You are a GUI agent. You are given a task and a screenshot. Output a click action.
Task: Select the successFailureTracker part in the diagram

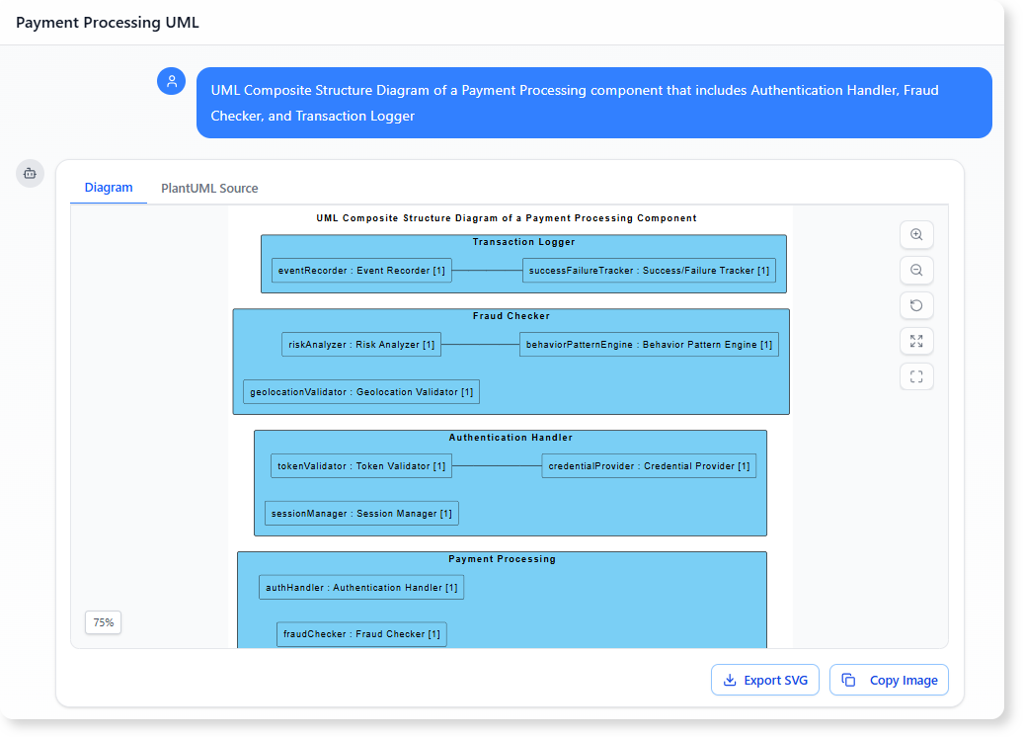[x=649, y=271]
